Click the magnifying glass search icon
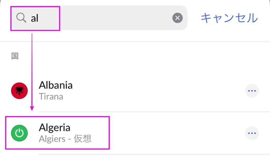Viewport: 270px width, 158px height. 21,18
